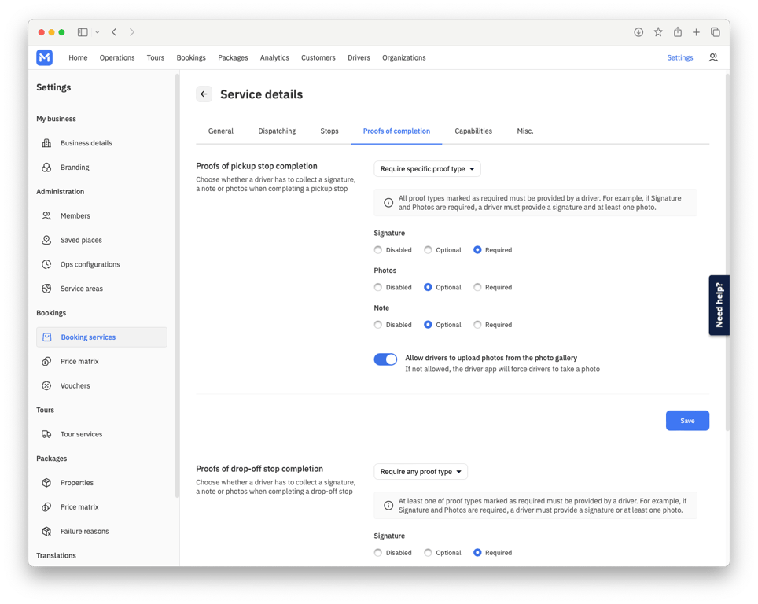Click the info icon in pickup proof notice
Screen dimensions: 758x604
point(388,203)
